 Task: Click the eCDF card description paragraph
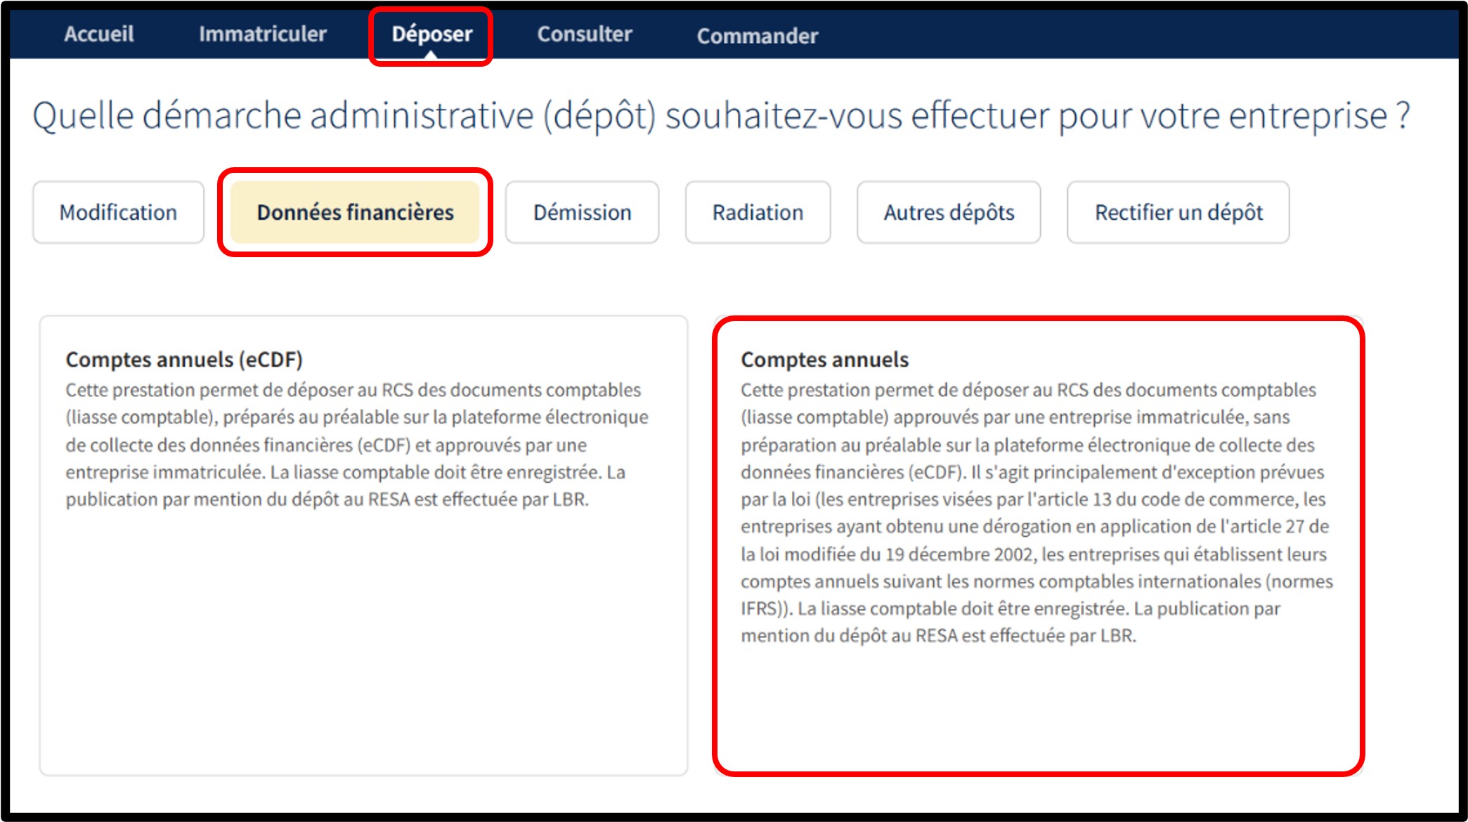[x=356, y=445]
